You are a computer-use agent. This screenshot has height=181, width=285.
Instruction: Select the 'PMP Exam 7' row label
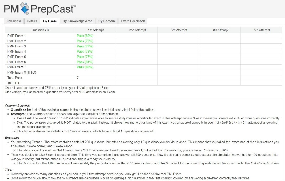point(16,67)
